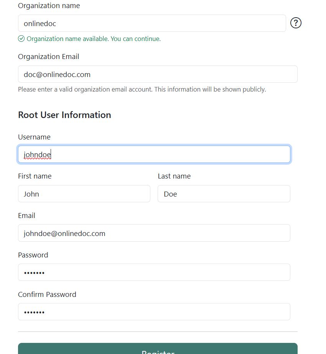This screenshot has height=354, width=326.
Task: Focus the Password input field
Action: pos(154,272)
